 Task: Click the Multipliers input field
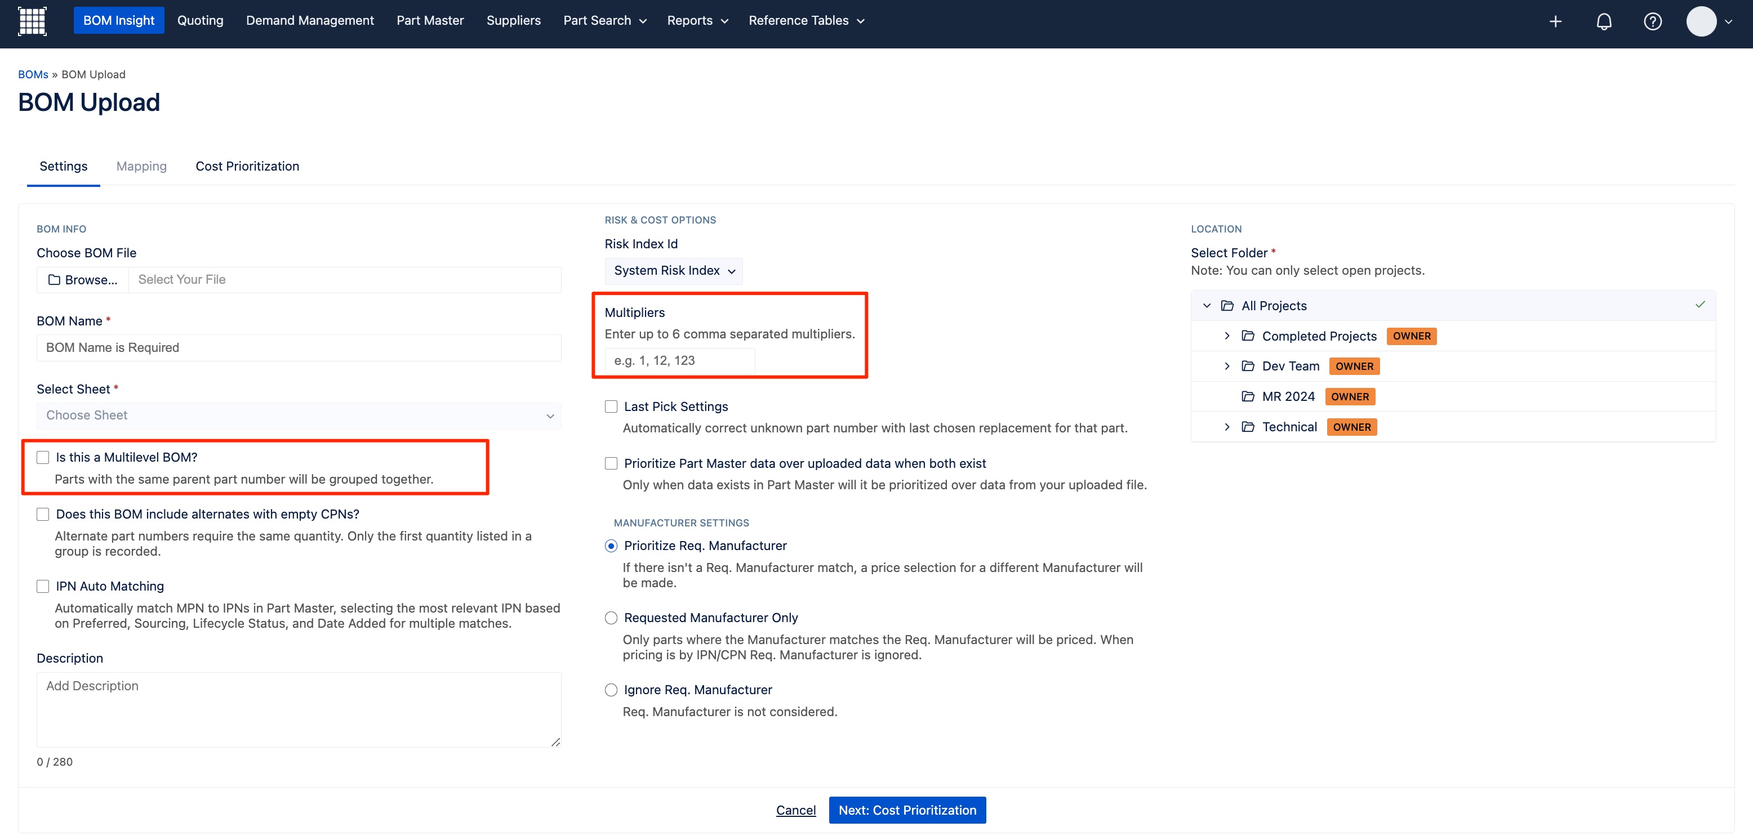point(680,360)
